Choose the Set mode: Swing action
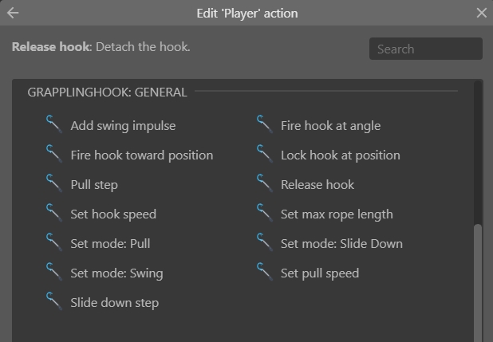This screenshot has height=342, width=493. (116, 273)
